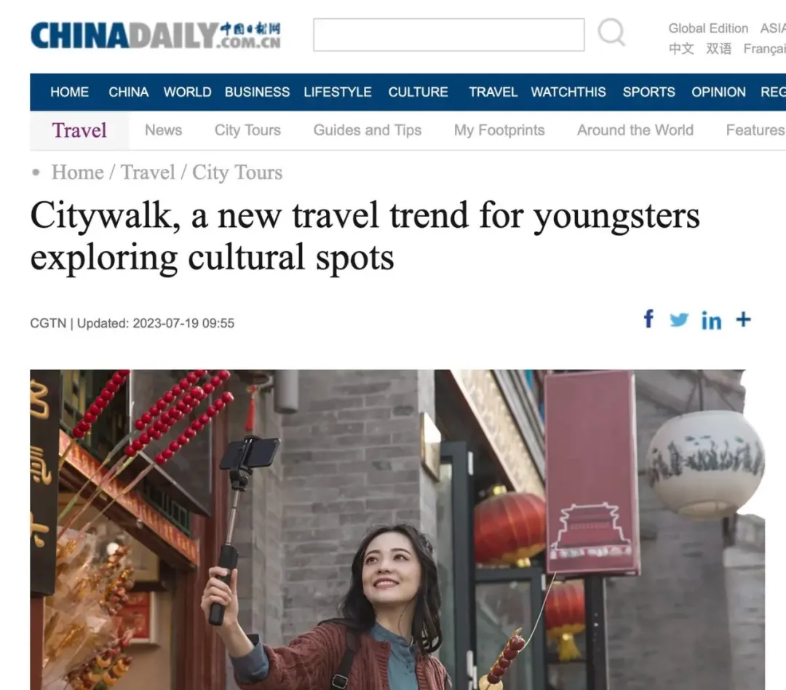This screenshot has width=786, height=690.
Task: Switch language to 中文
Action: click(681, 49)
